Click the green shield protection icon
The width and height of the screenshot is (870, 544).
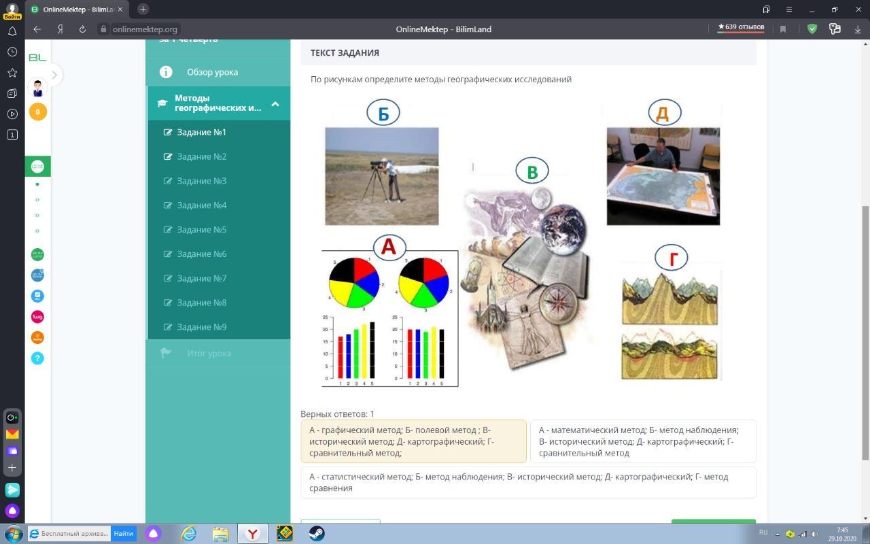[x=812, y=29]
